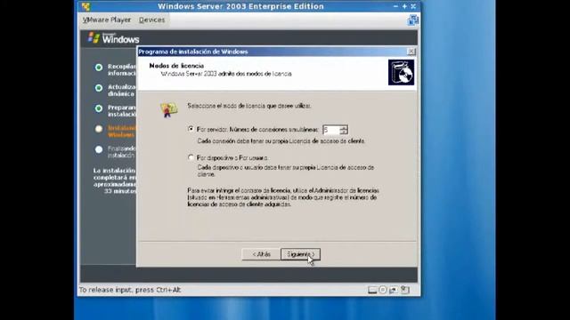The height and width of the screenshot is (320, 570).
Task: Click the 'Modos de licencia' heading
Action: (176, 66)
